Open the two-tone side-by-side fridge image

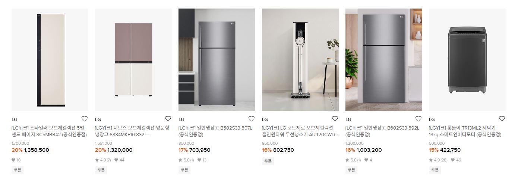(x=133, y=60)
